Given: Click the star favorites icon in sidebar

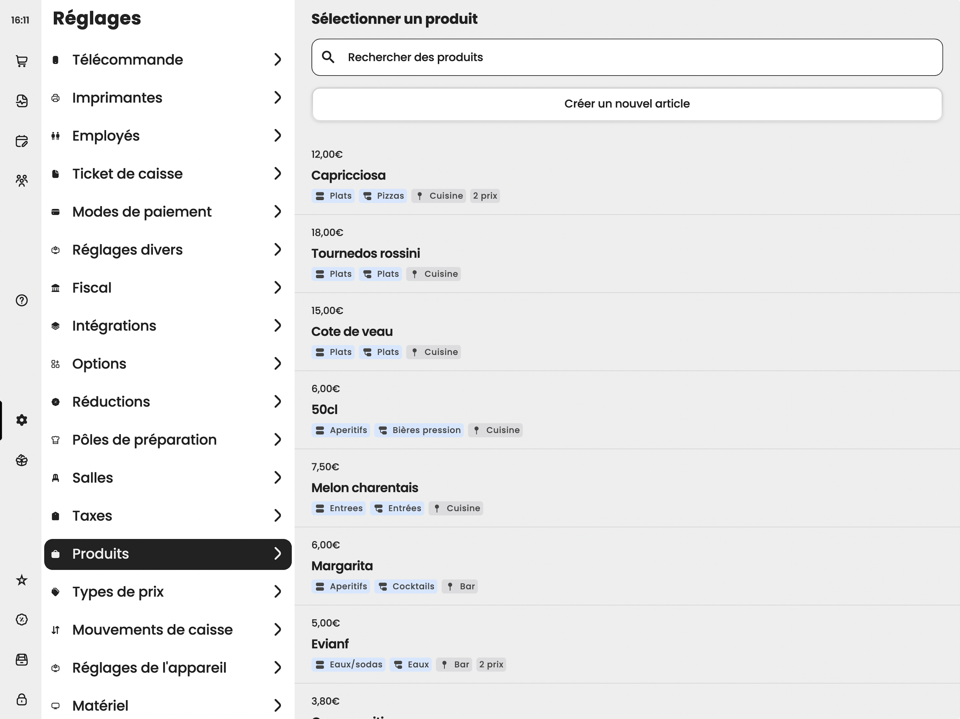Looking at the screenshot, I should [x=22, y=579].
